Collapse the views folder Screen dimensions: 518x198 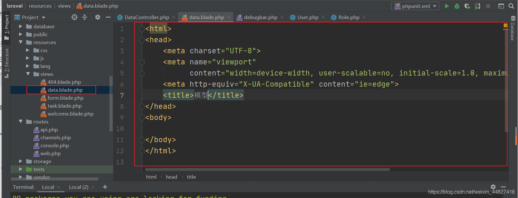(28, 74)
